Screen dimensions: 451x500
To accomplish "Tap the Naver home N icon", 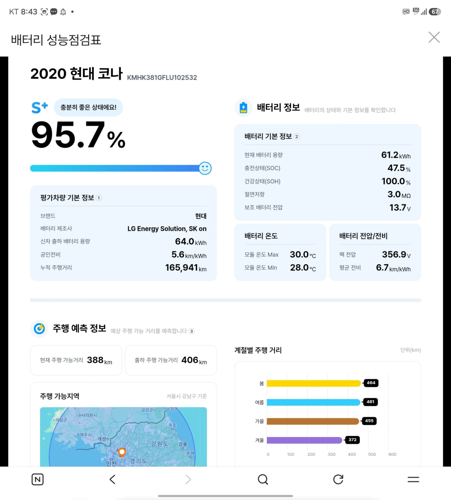I will click(37, 479).
